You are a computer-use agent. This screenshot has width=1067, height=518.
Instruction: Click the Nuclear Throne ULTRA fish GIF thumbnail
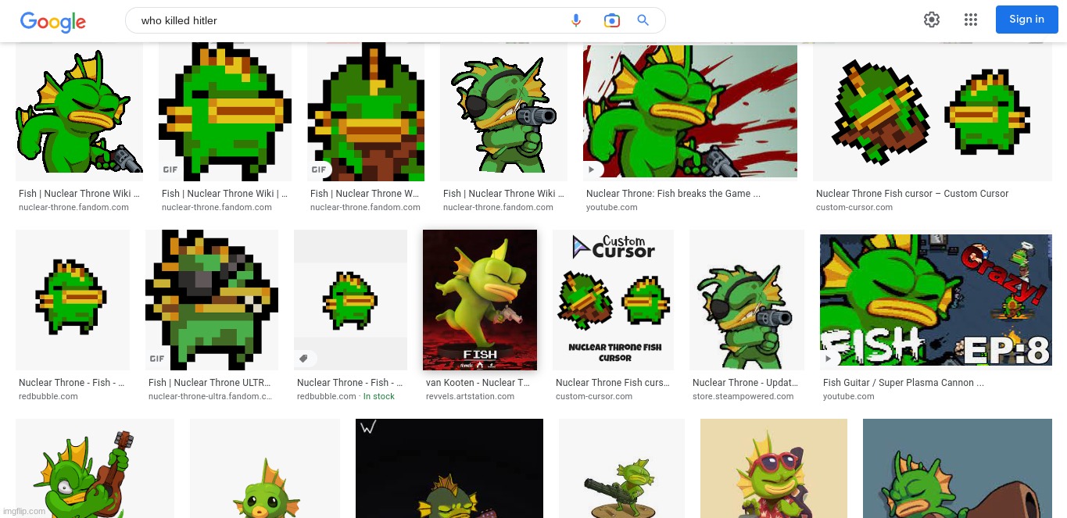click(211, 299)
